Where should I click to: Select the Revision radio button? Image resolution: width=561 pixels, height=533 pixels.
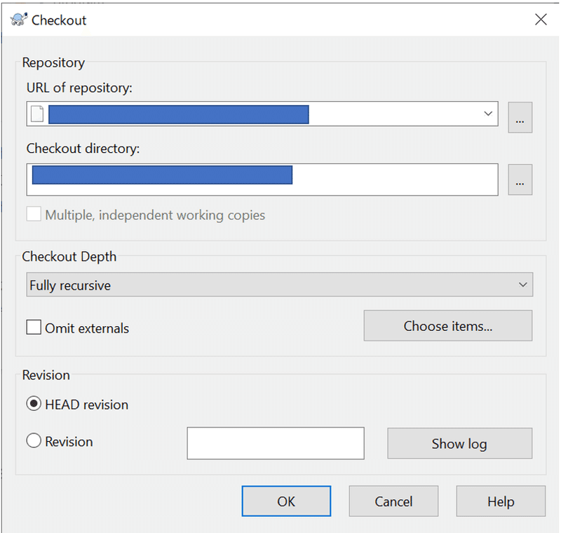(34, 442)
